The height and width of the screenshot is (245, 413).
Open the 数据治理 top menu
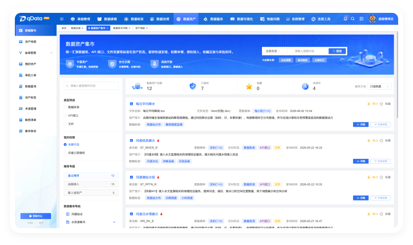point(159,19)
